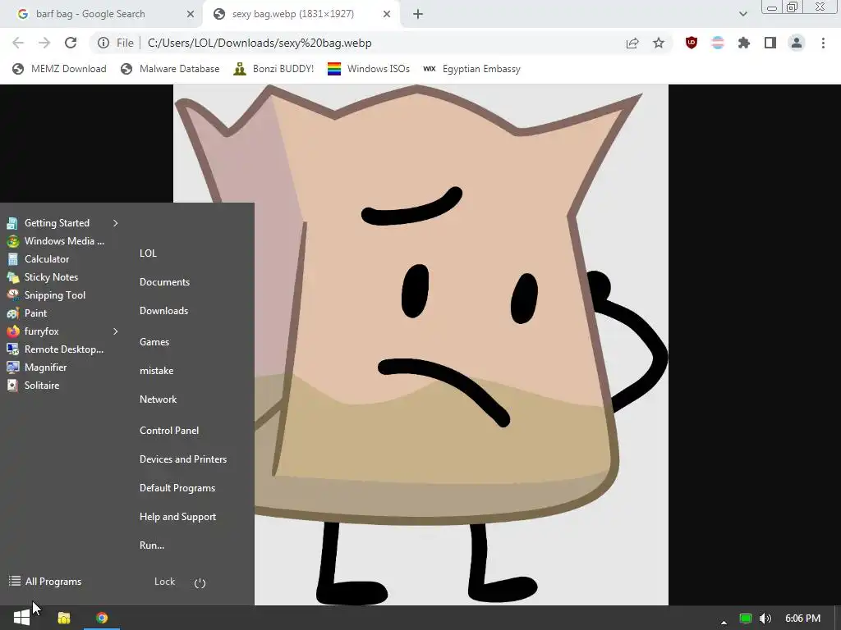Open Egyptian Embassy bookmark
The width and height of the screenshot is (841, 630).
tap(472, 69)
